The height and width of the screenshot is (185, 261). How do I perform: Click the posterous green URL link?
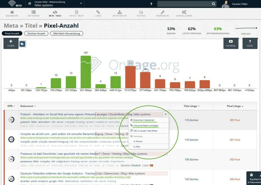point(77,157)
